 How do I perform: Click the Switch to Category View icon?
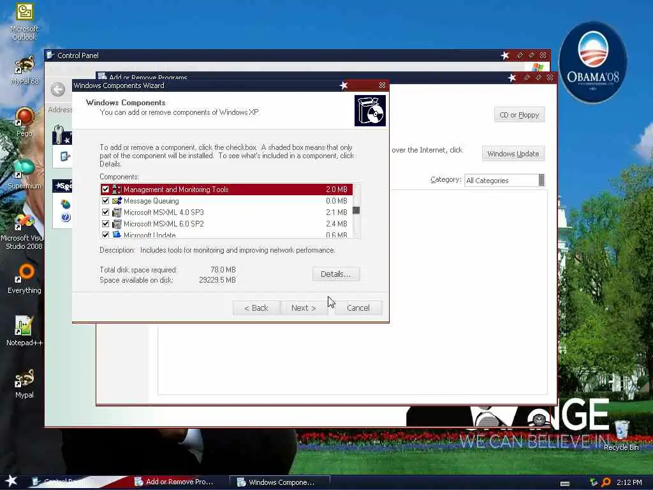(65, 156)
